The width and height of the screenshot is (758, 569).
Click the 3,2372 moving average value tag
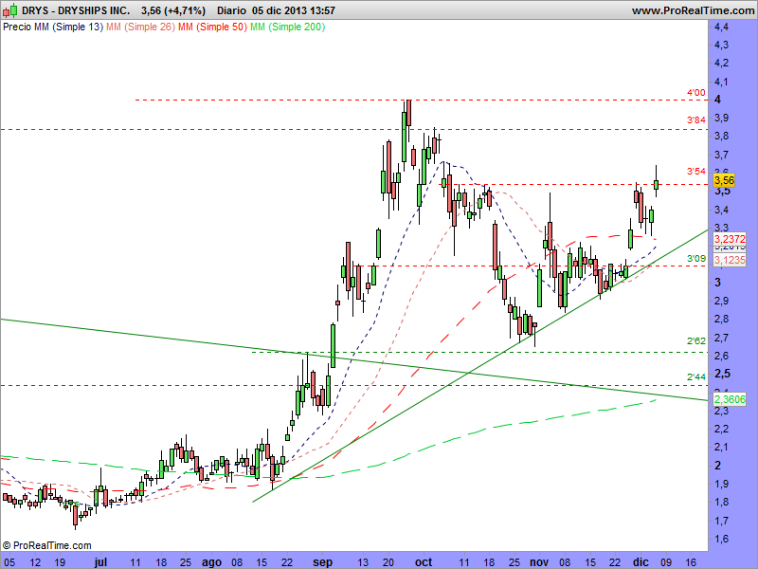[x=730, y=239]
